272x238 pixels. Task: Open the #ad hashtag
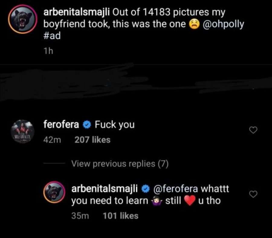tap(52, 36)
